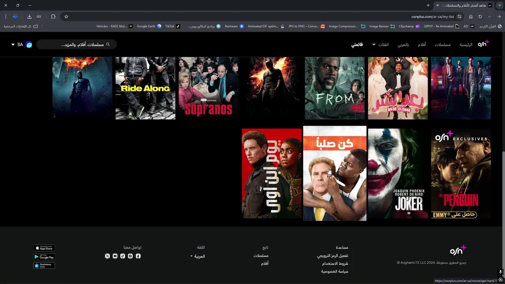The width and height of the screenshot is (505, 284).
Task: Open the profile avatar next to SA
Action: [x=29, y=45]
